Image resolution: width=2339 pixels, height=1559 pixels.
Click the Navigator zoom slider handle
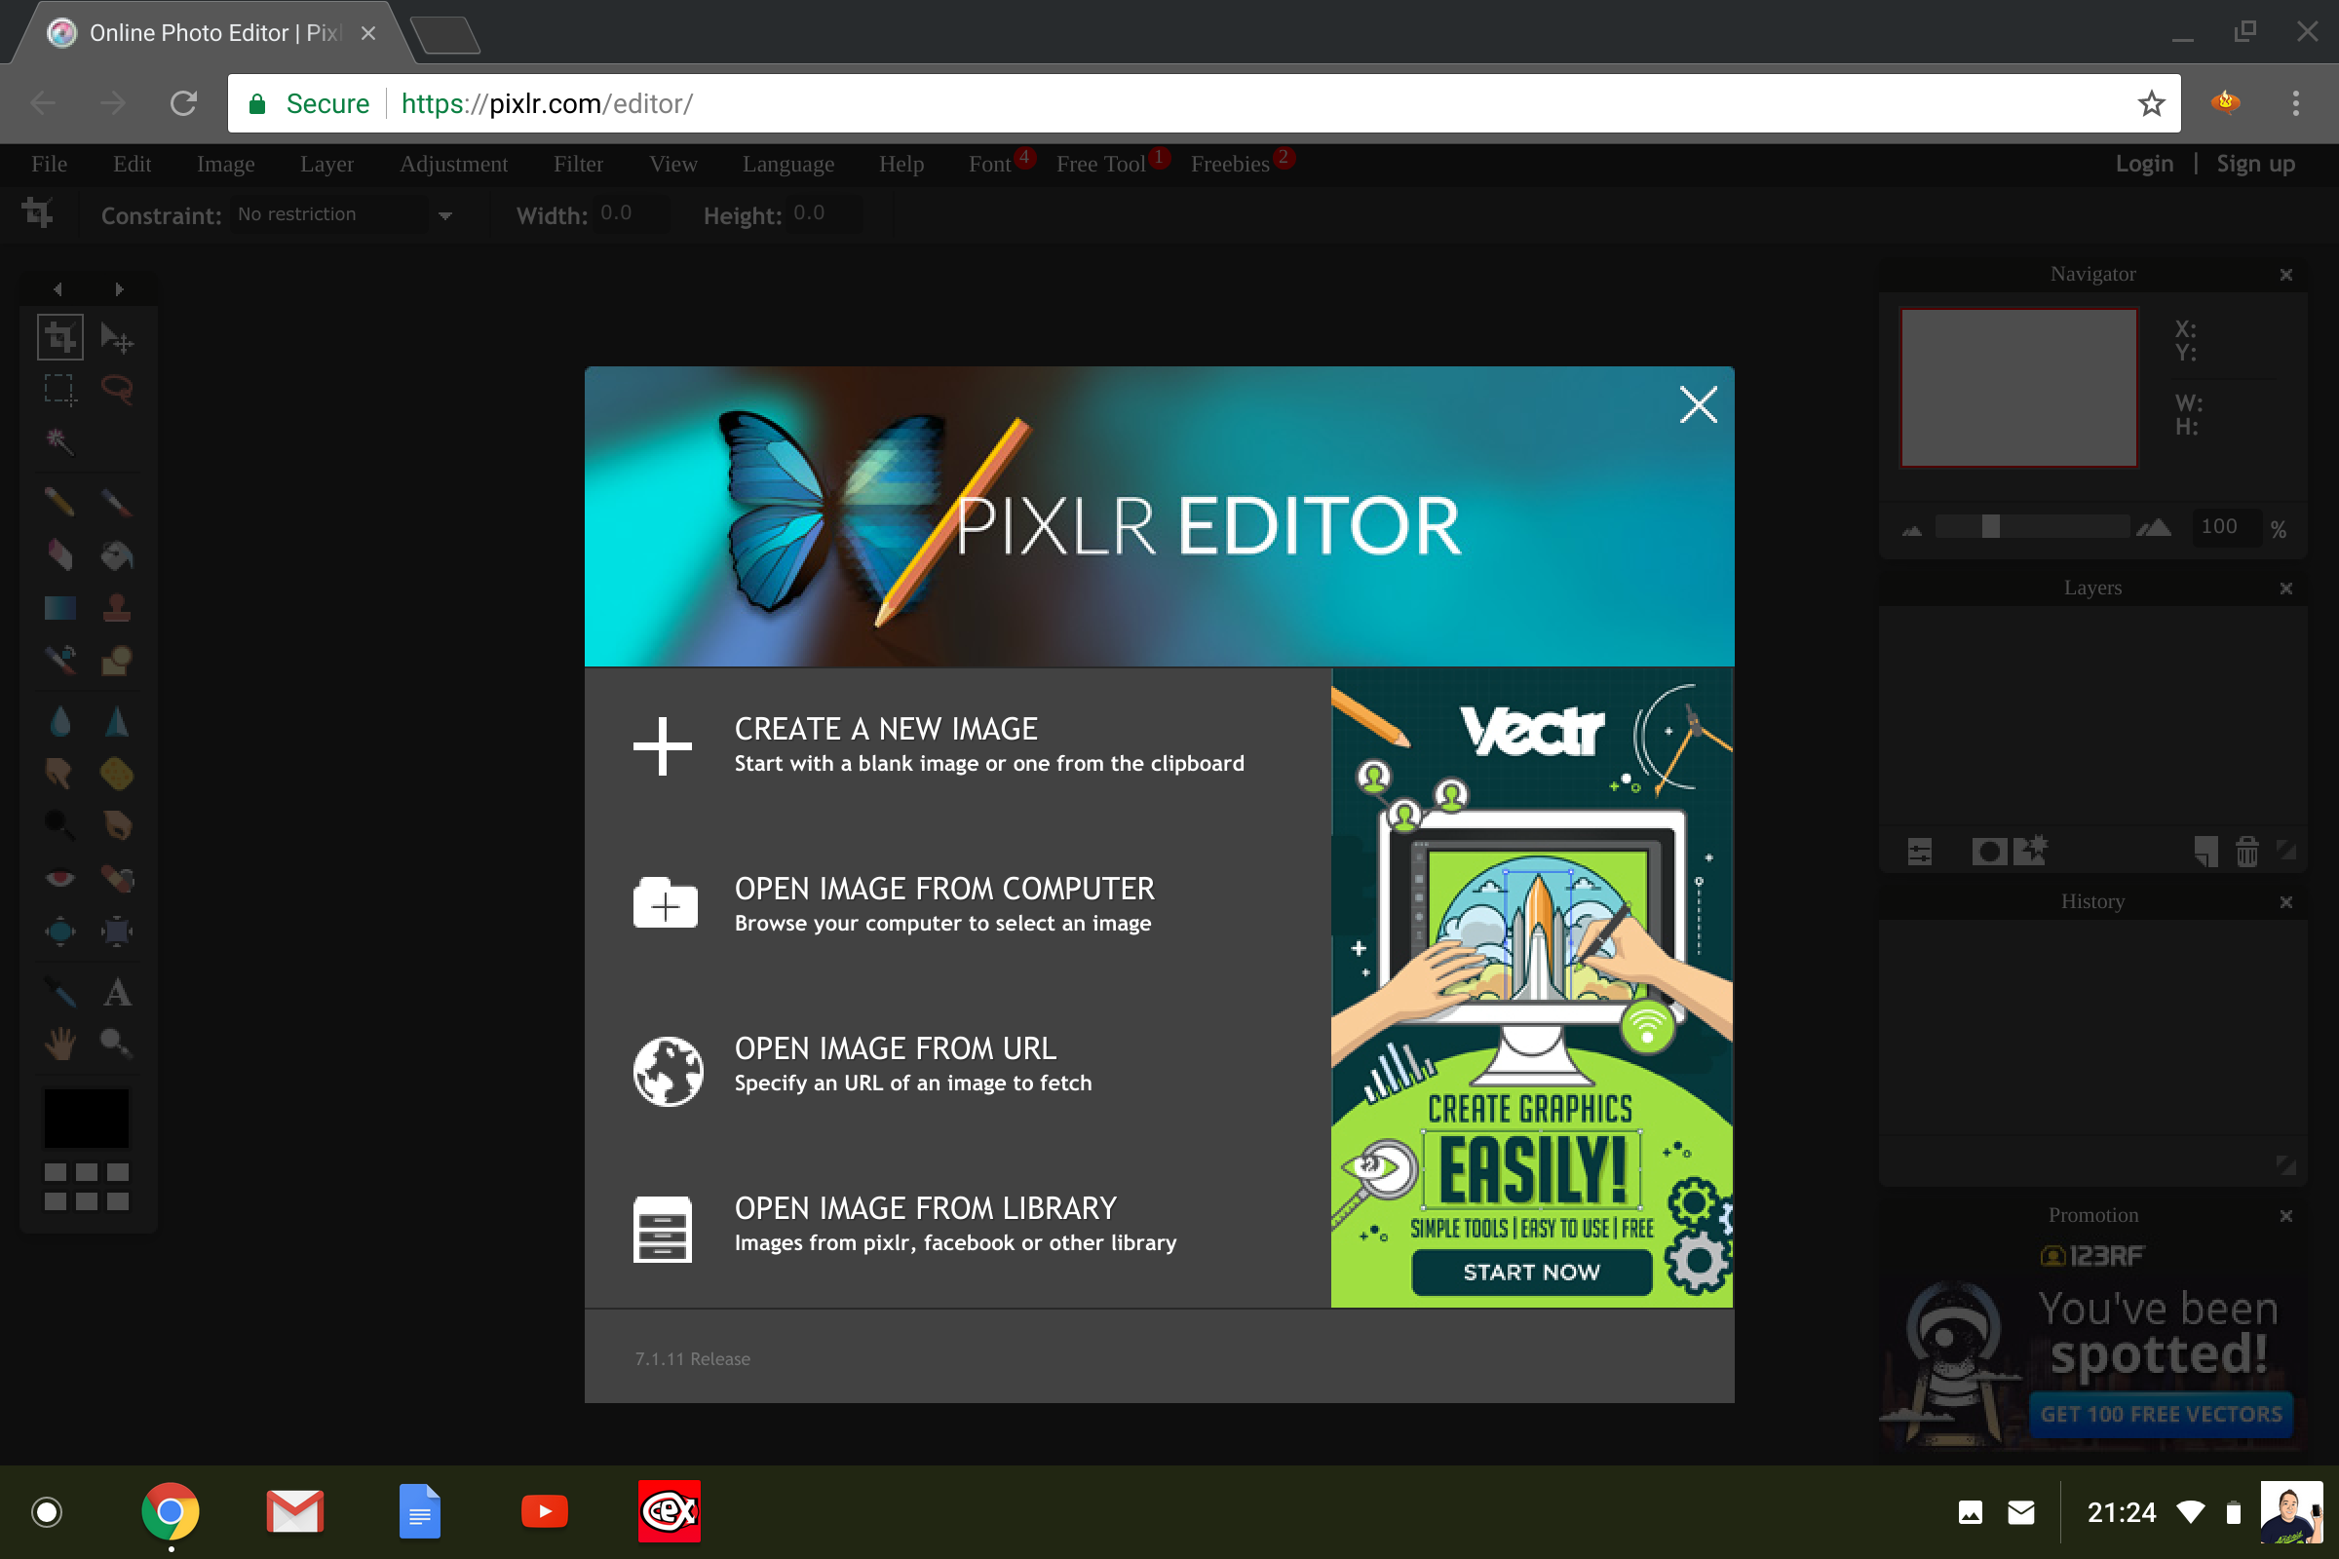click(x=1990, y=527)
